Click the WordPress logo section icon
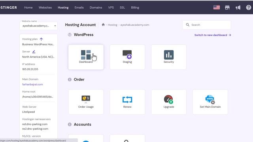The image size is (253, 142). click(70, 35)
